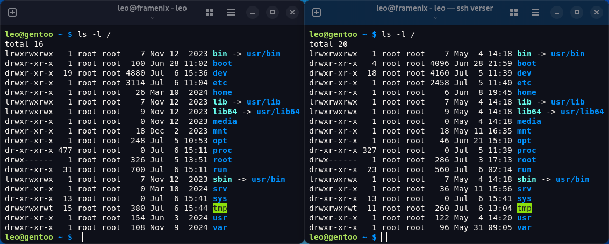Click size '4096' in the ssh verser boot row
This screenshot has width=609, height=244.
pyautogui.click(x=440, y=63)
